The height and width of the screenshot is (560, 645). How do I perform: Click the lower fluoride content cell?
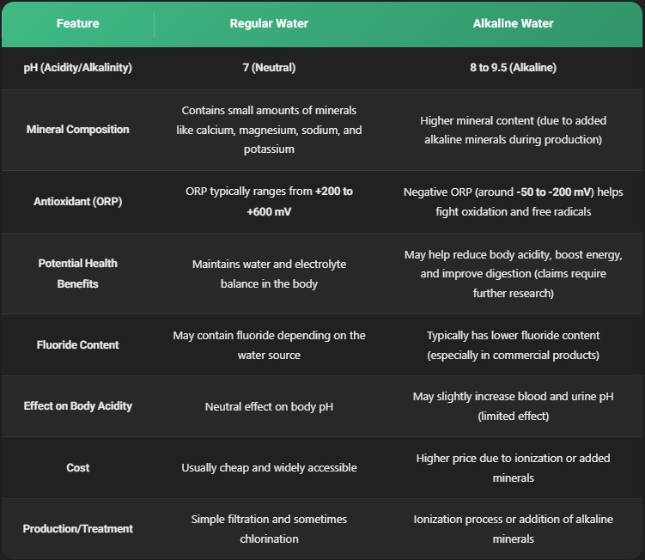pyautogui.click(x=513, y=344)
